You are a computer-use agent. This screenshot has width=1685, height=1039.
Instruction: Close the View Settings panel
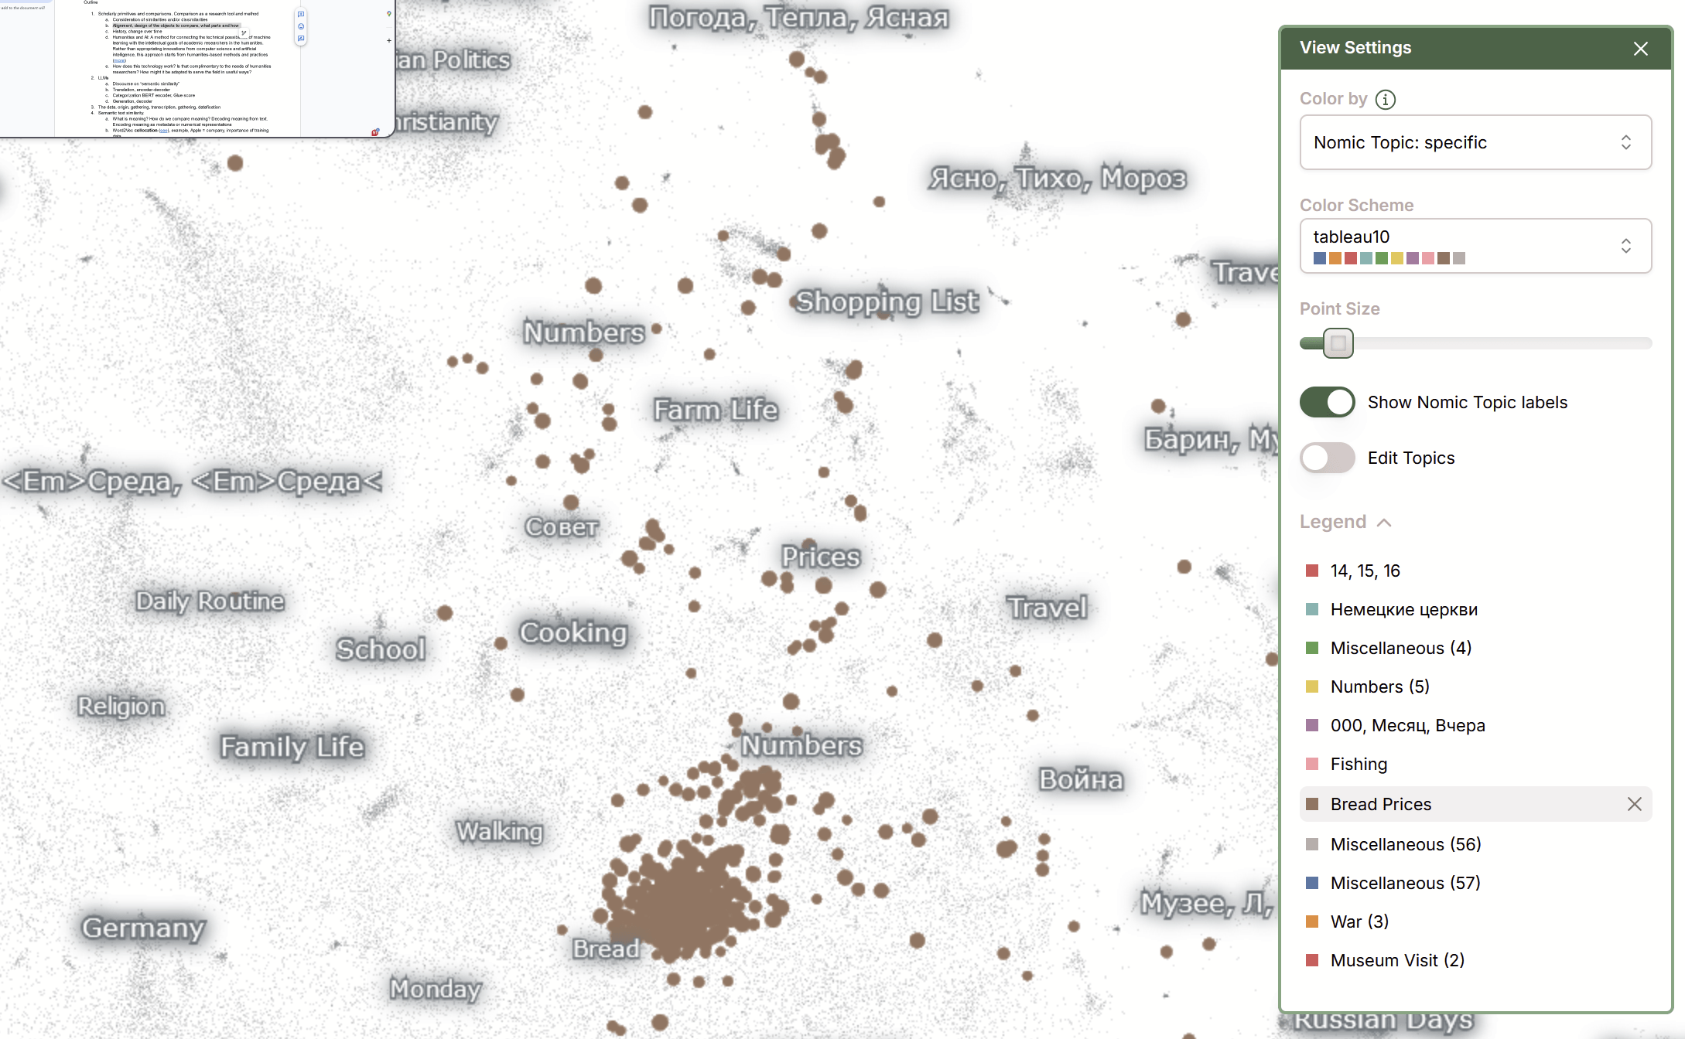(x=1640, y=49)
